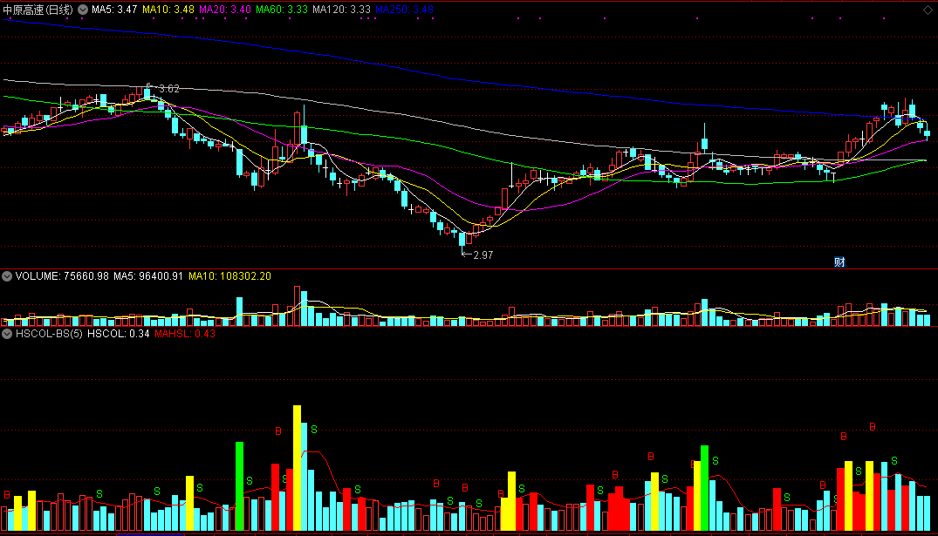Select the MA5: 3.47 legend label
The width and height of the screenshot is (938, 536).
pyautogui.click(x=114, y=10)
